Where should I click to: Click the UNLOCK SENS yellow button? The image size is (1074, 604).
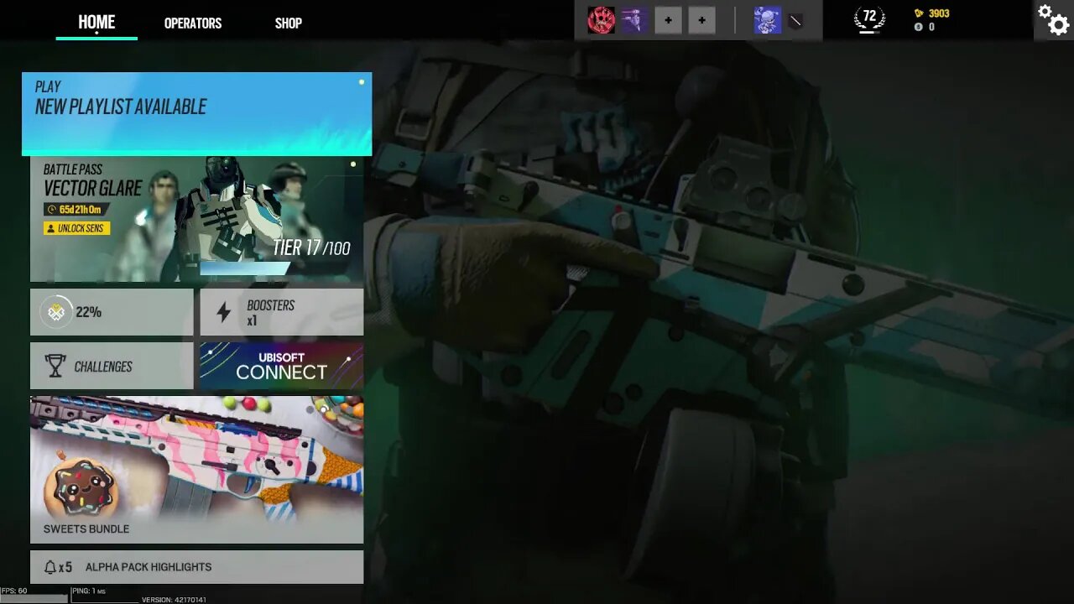tap(76, 228)
